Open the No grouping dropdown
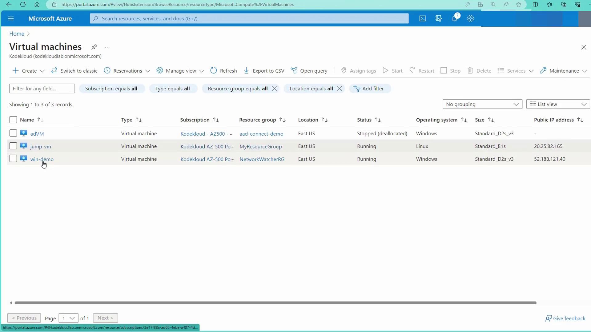This screenshot has width=591, height=332. pos(482,104)
